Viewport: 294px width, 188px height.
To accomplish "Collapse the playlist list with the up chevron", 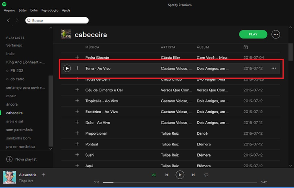I will [x=50, y=27].
